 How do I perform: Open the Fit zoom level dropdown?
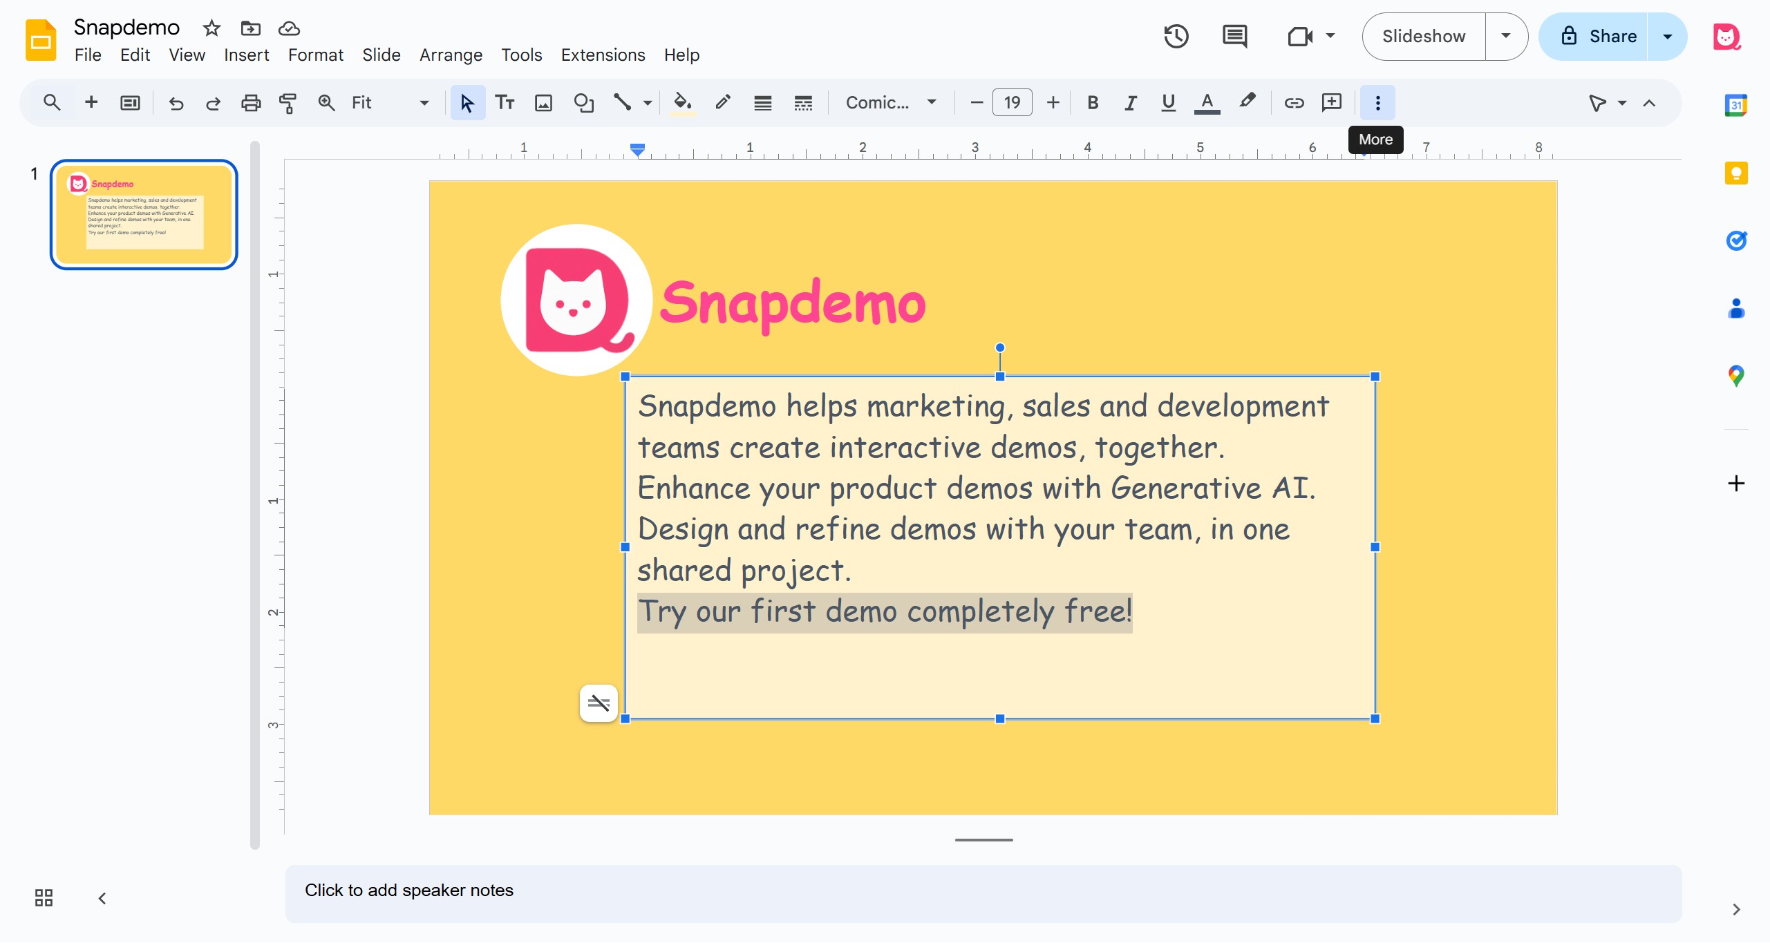[390, 103]
